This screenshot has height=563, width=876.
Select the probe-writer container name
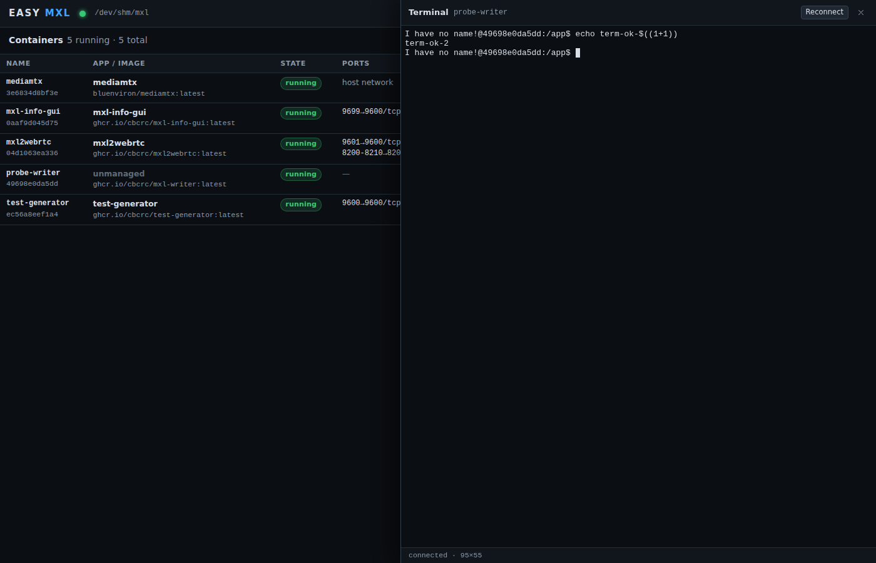pos(33,173)
